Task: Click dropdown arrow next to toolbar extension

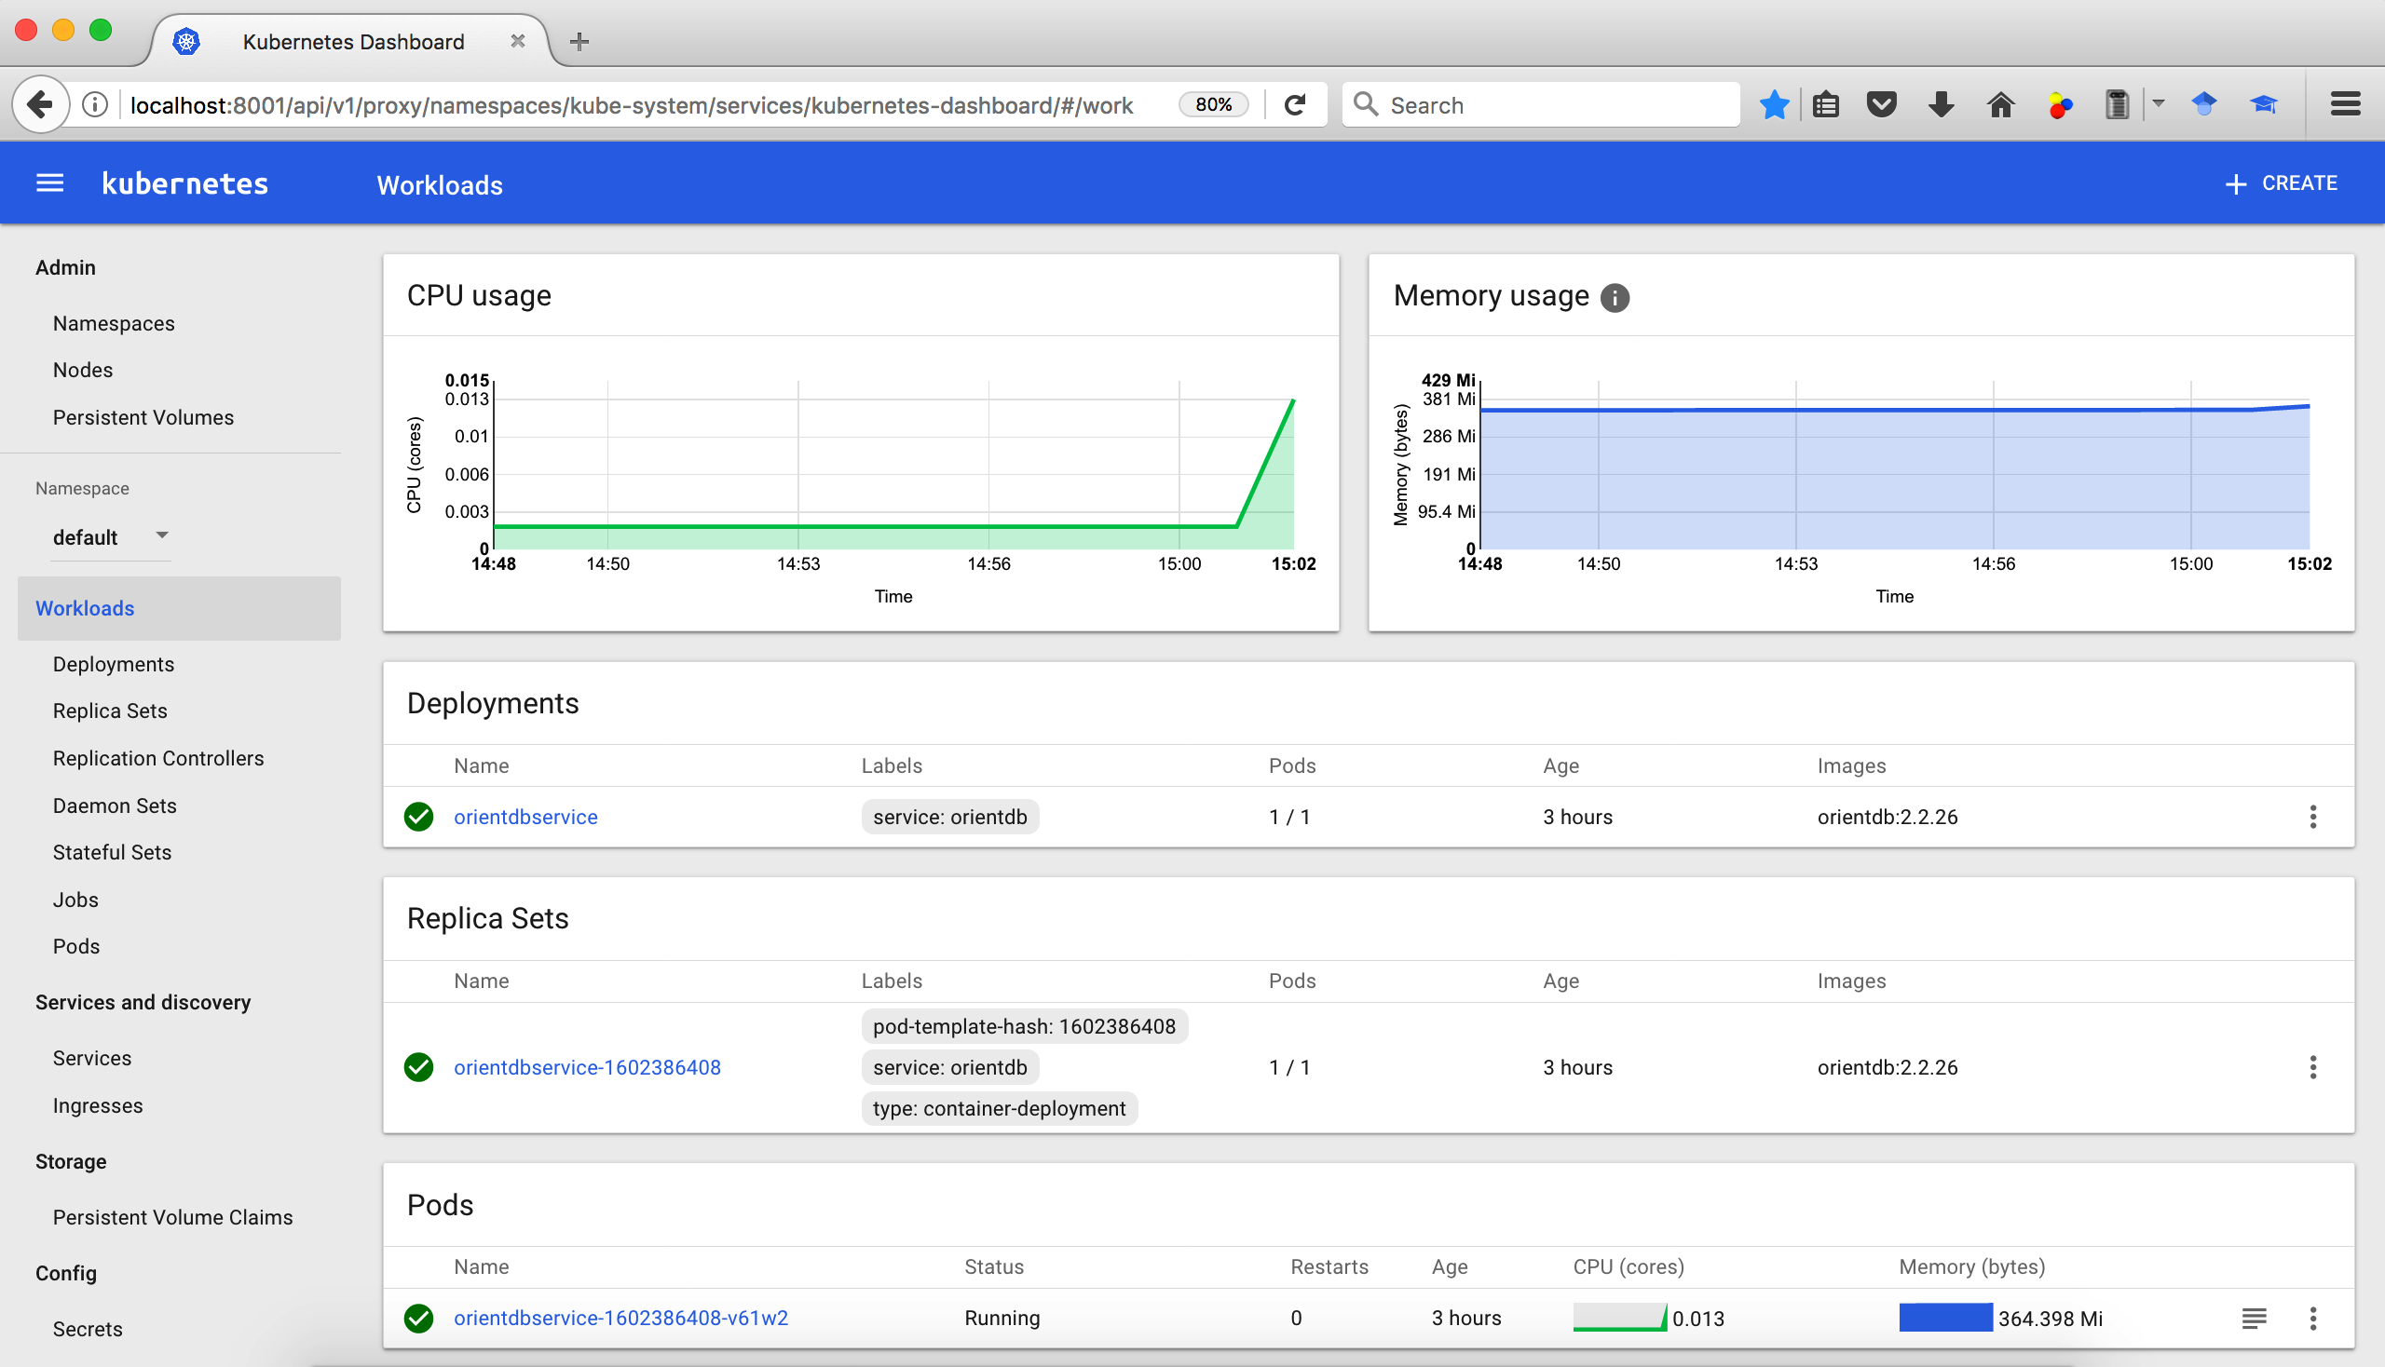Action: 2159,103
